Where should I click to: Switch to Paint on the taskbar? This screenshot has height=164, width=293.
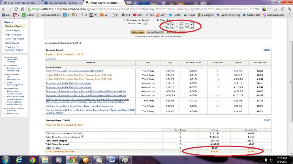coord(125,160)
